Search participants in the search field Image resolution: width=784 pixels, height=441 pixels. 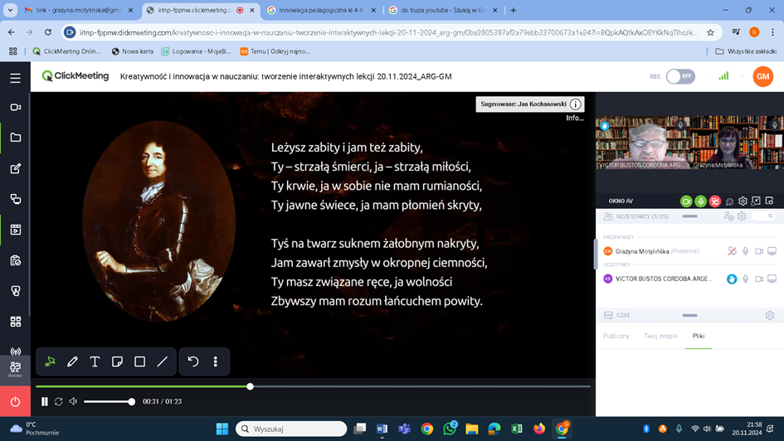763,216
